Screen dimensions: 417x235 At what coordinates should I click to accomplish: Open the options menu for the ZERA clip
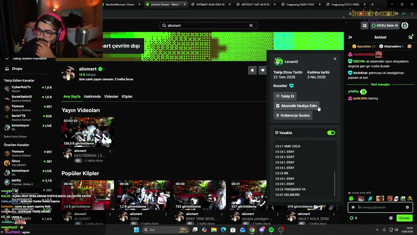coord(166,214)
